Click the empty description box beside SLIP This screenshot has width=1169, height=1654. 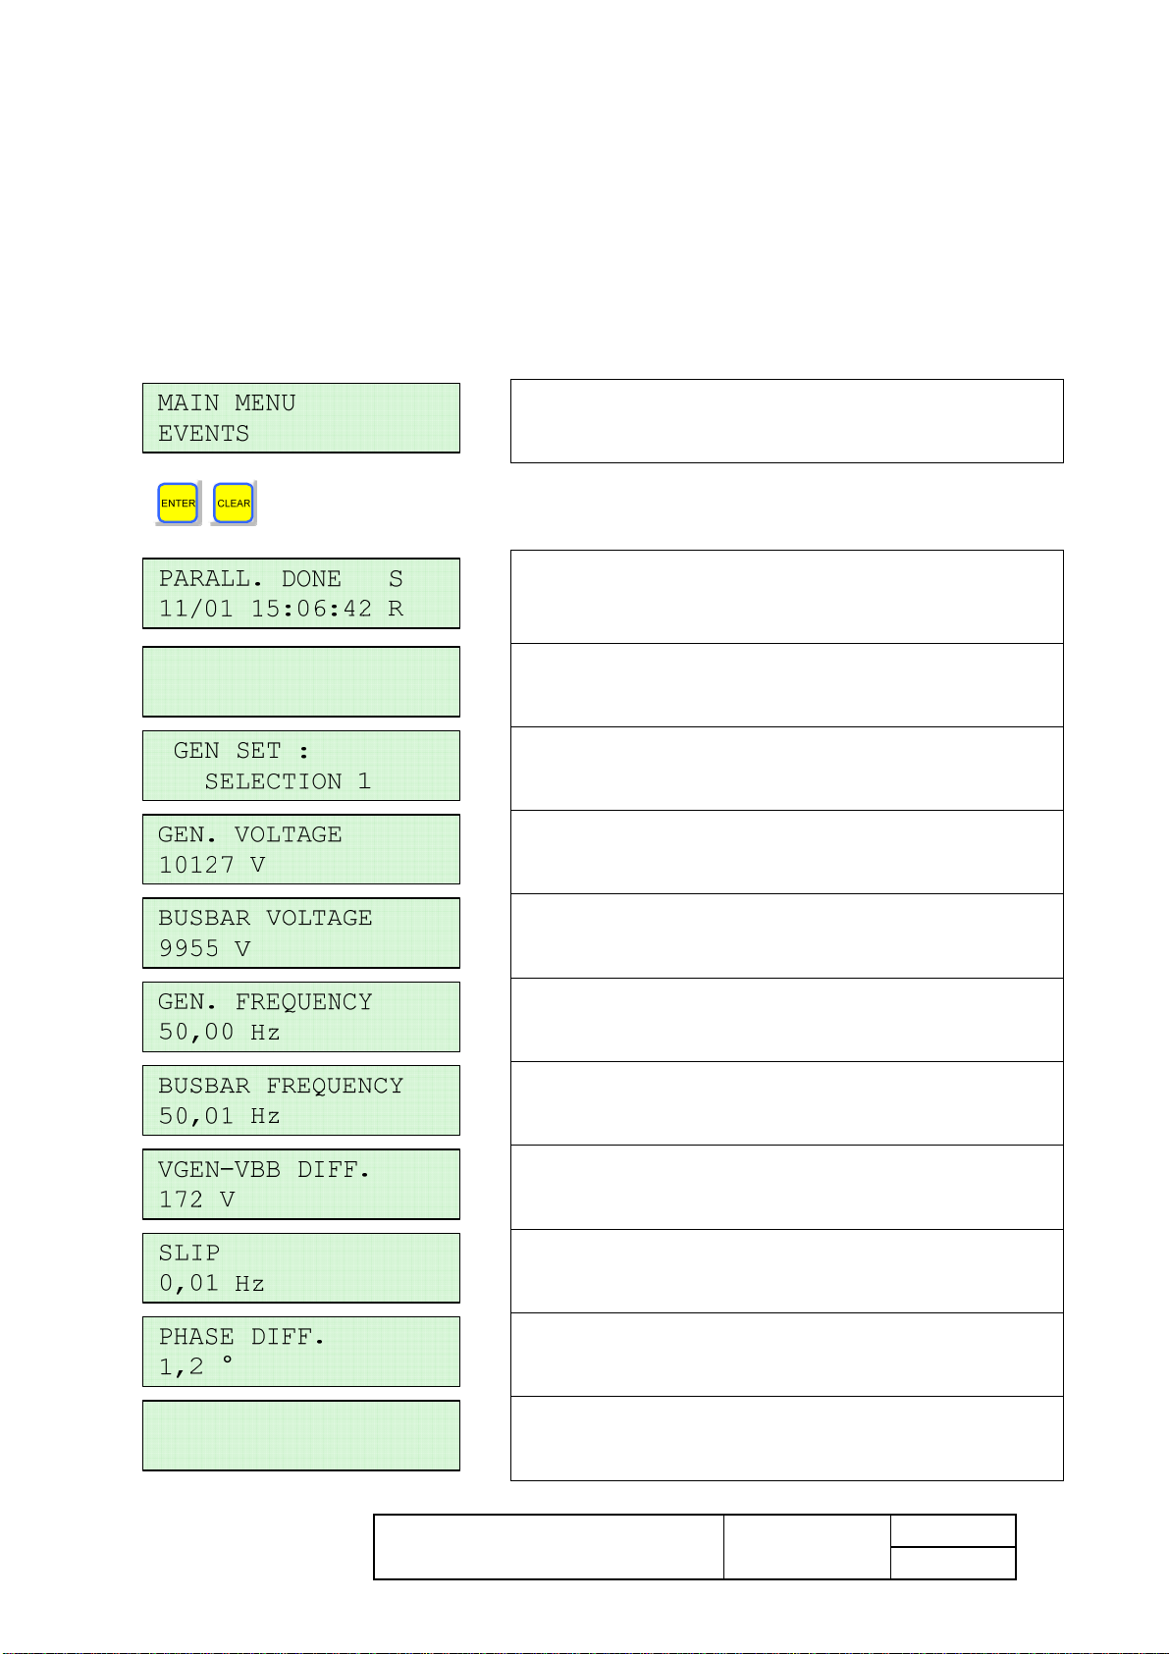click(787, 1271)
